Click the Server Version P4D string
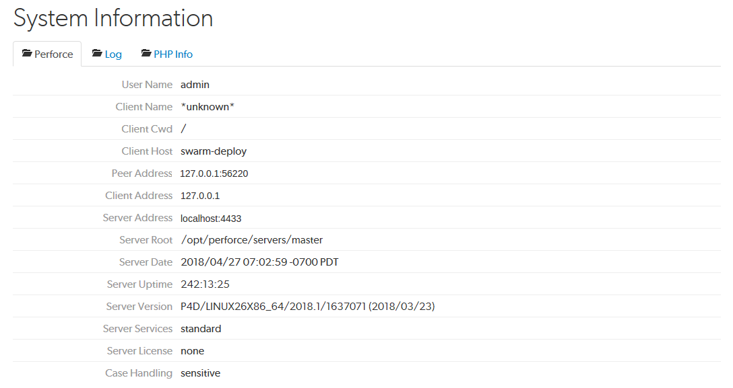 308,307
